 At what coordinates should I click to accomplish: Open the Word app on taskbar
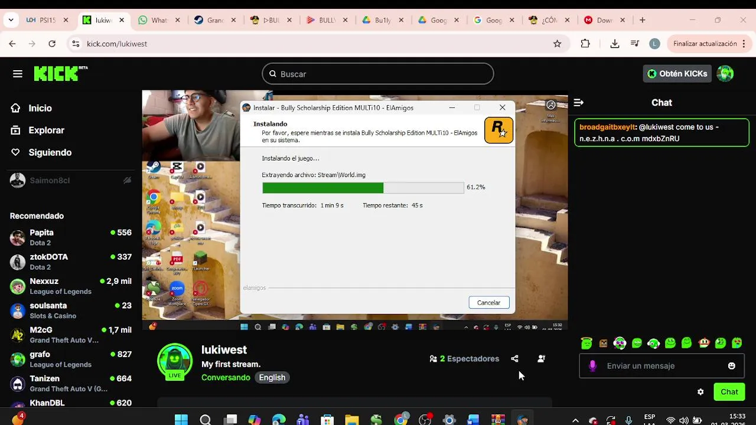click(x=473, y=420)
